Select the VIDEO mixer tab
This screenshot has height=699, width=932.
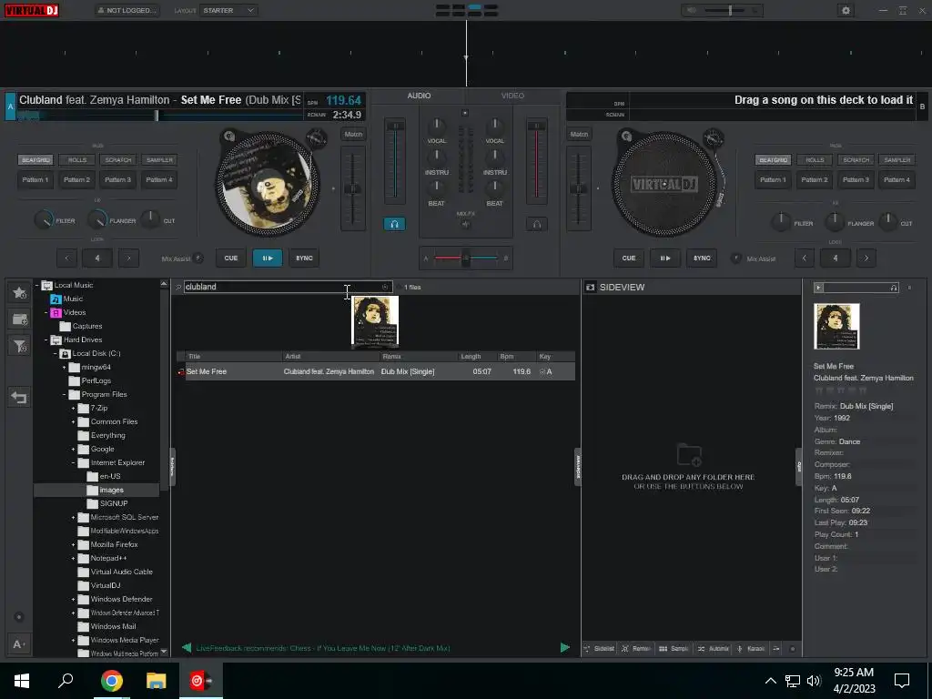click(512, 96)
